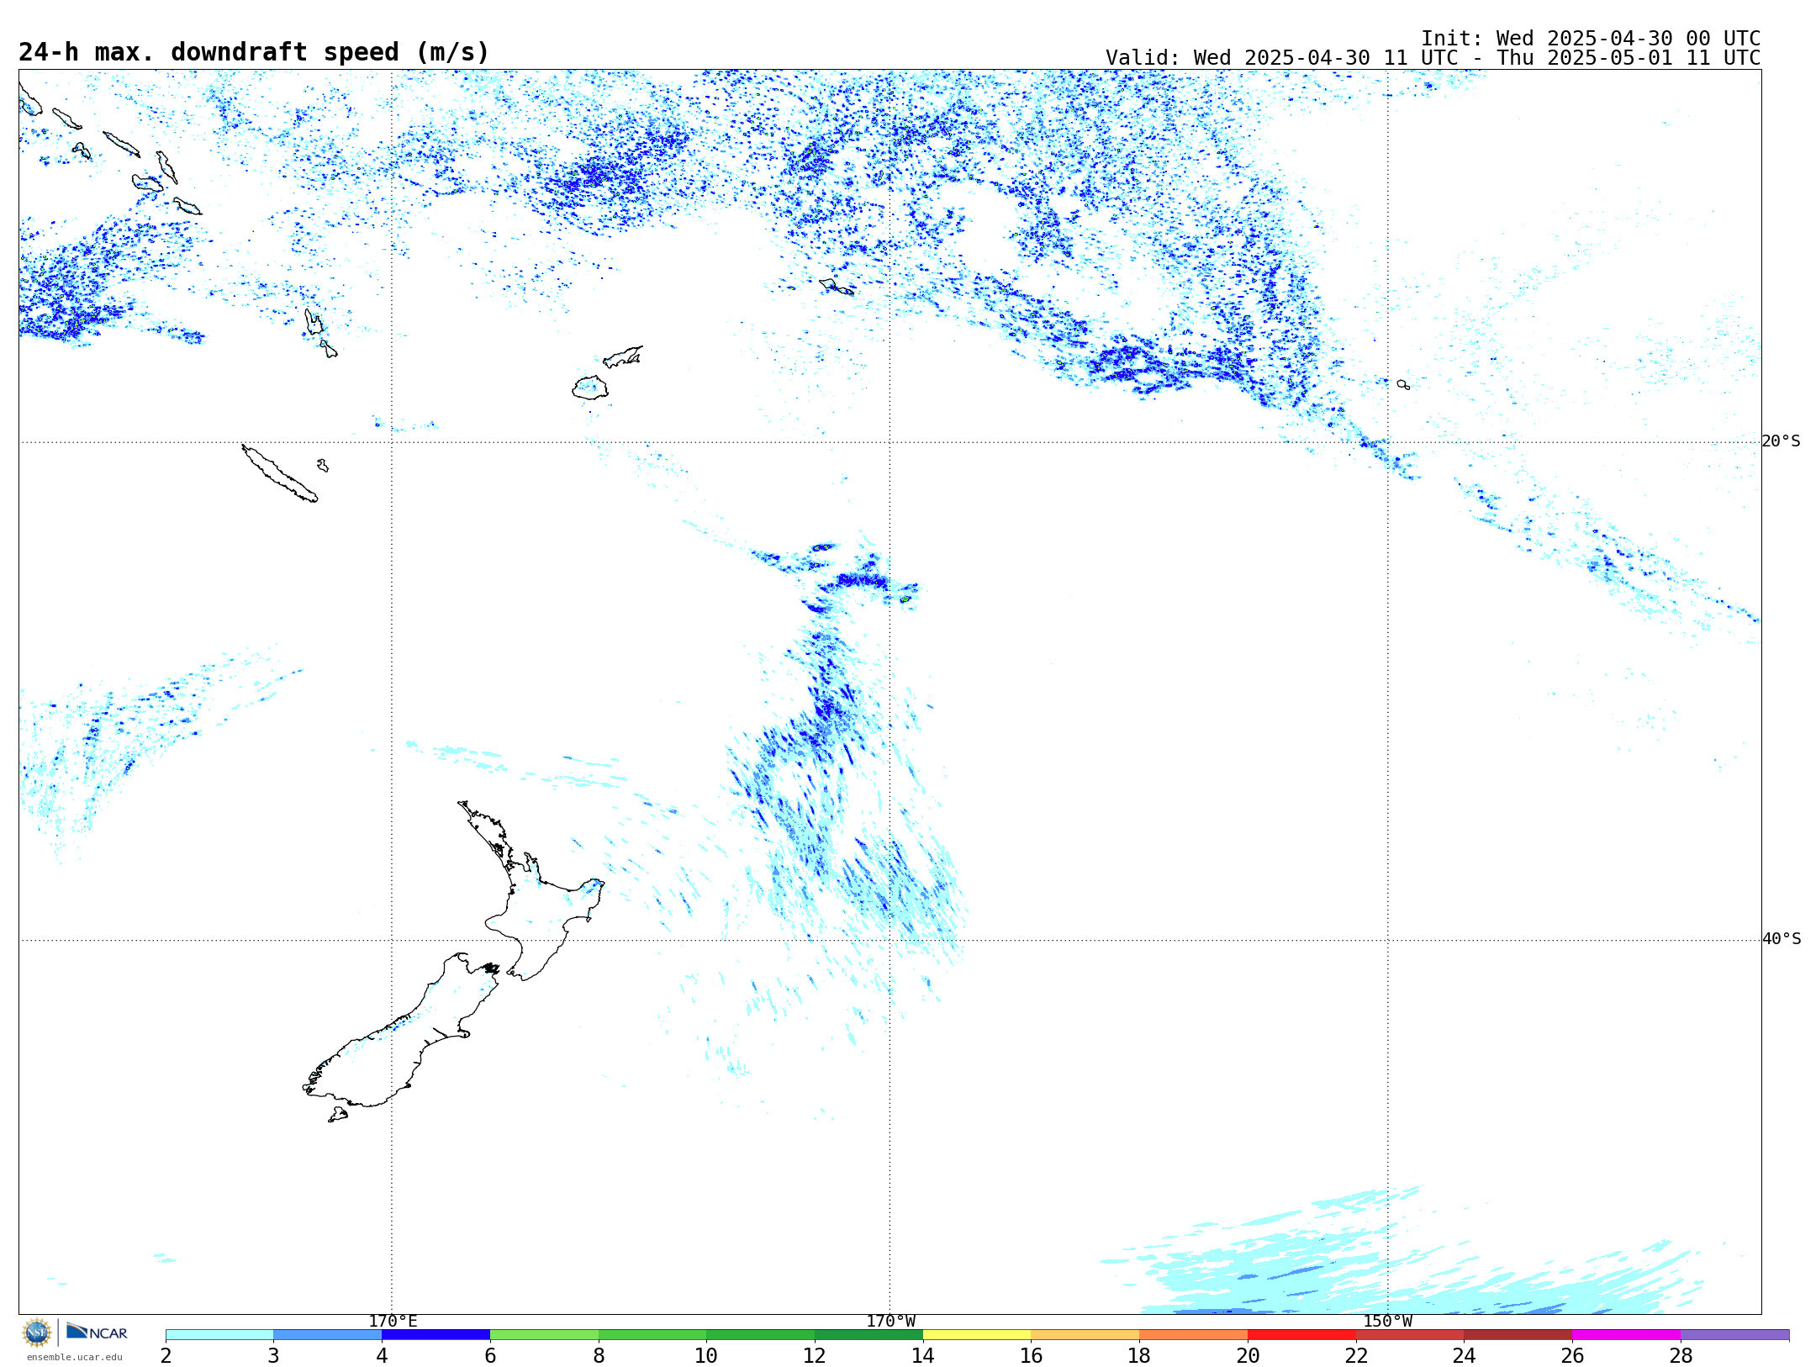Click the 'Init: Wed 2025-04-30 00 UTC' text

pos(1591,39)
